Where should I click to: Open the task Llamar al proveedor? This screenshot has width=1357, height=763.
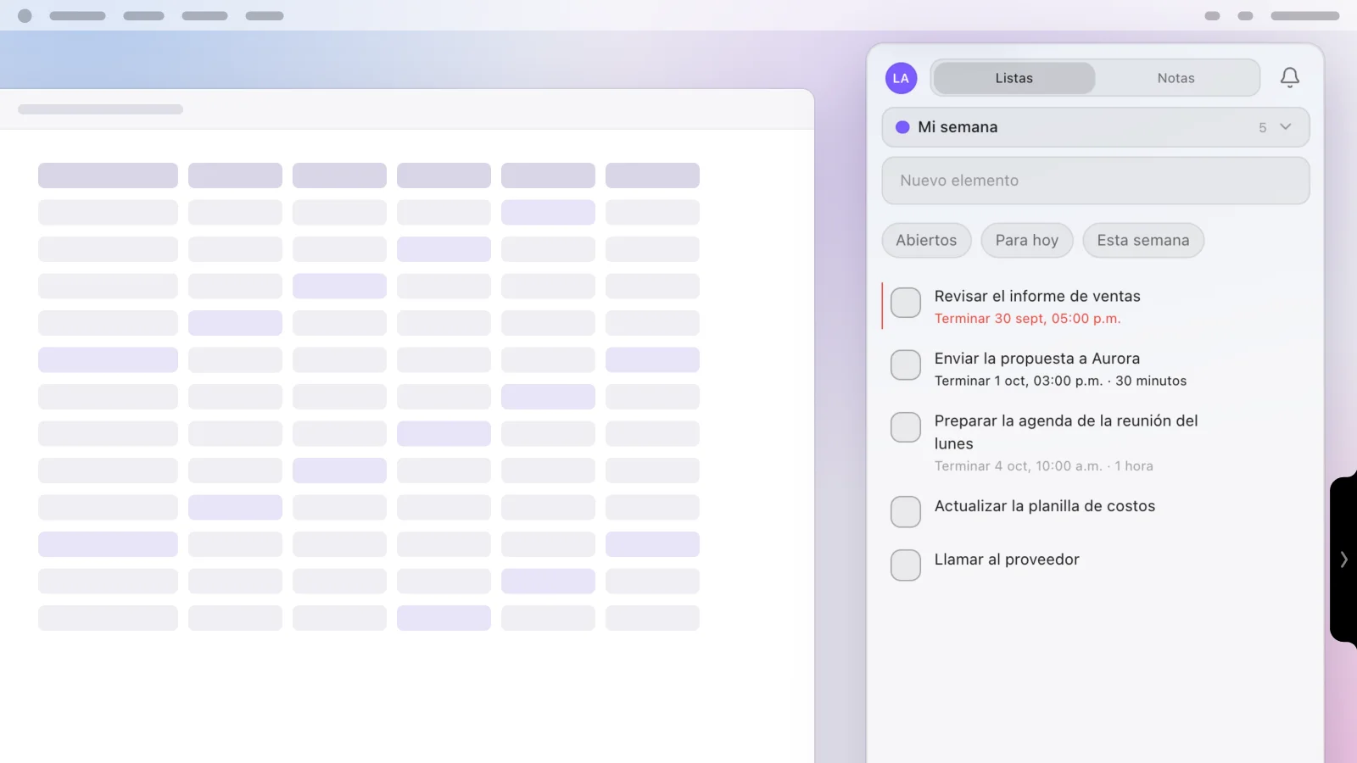(1007, 560)
